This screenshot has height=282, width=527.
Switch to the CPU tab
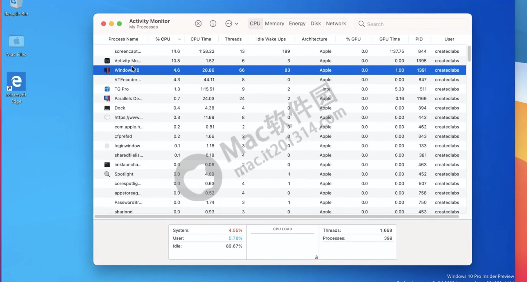click(255, 24)
